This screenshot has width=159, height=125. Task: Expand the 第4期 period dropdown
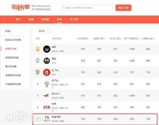pyautogui.click(x=44, y=31)
